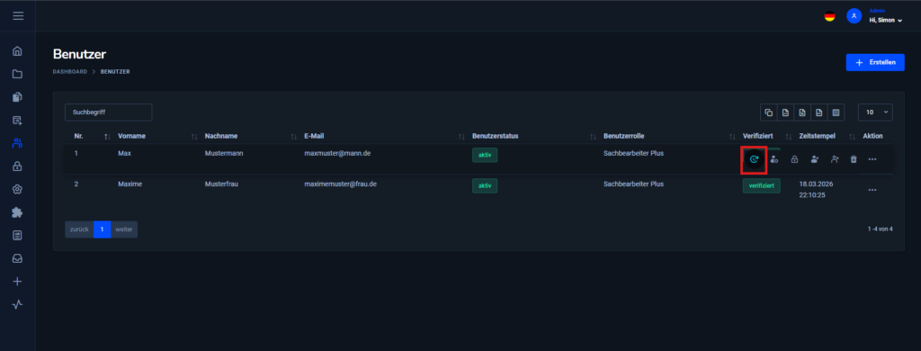This screenshot has height=351, width=921.
Task: Click the outlined user icon in Max's row
Action: [835, 159]
